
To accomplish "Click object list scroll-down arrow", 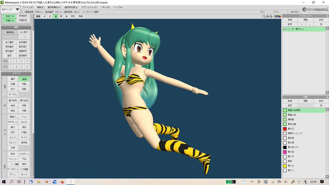I will (327, 93).
